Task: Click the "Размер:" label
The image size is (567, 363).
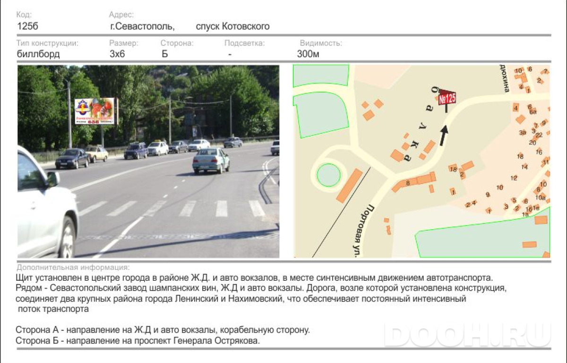Action: 123,43
